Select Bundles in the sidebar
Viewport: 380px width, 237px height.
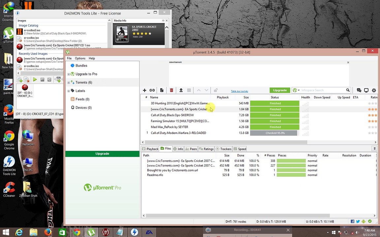pyautogui.click(x=81, y=66)
